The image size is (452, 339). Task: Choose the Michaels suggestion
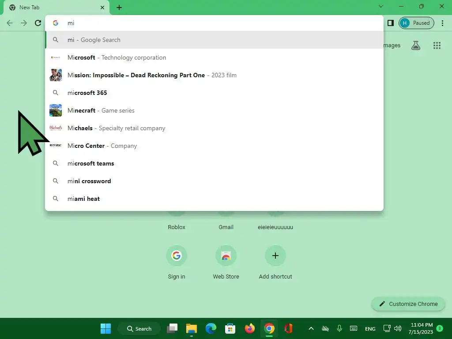click(x=214, y=128)
